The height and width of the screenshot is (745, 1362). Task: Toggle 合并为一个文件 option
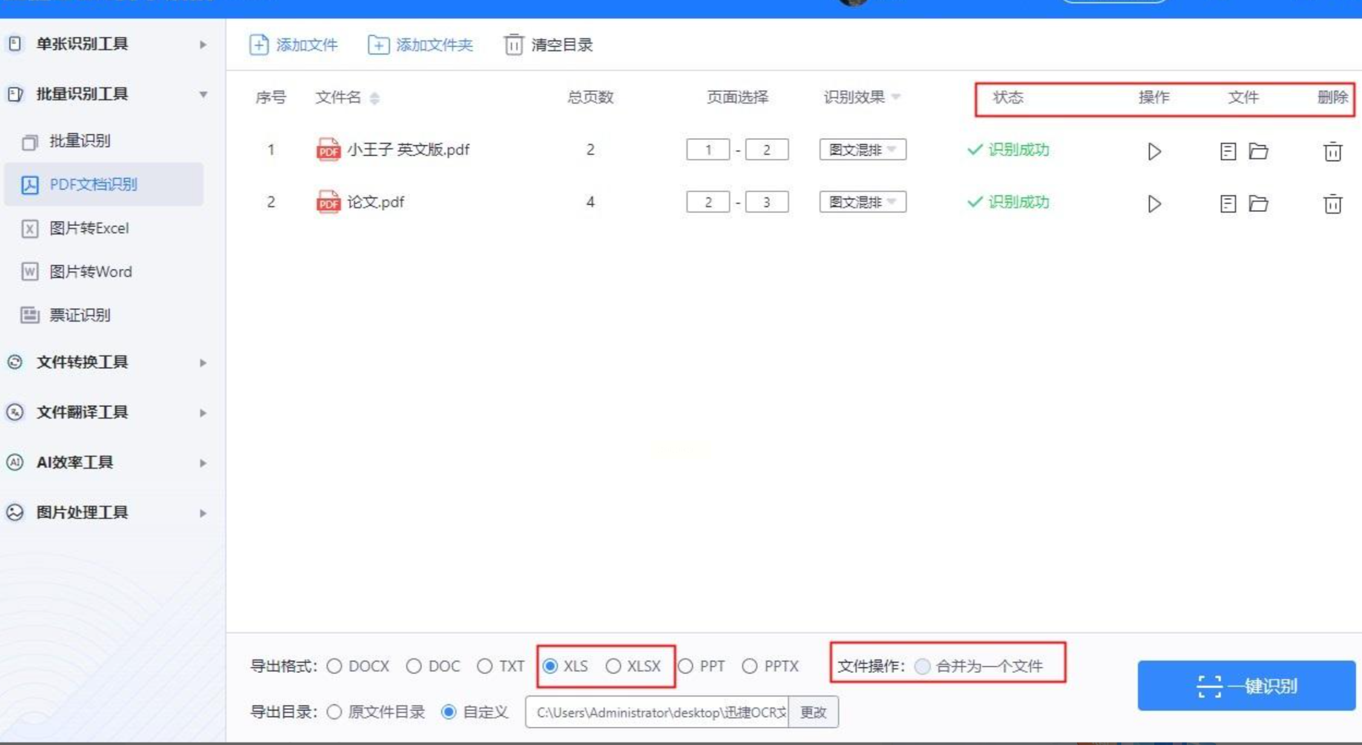[x=922, y=666]
